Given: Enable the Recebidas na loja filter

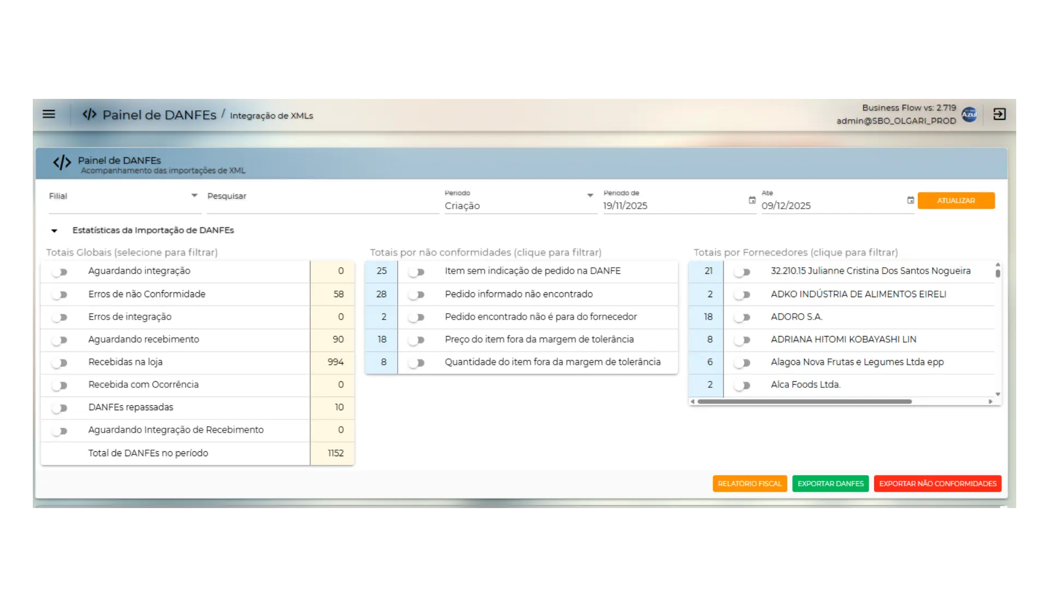Looking at the screenshot, I should tap(60, 363).
